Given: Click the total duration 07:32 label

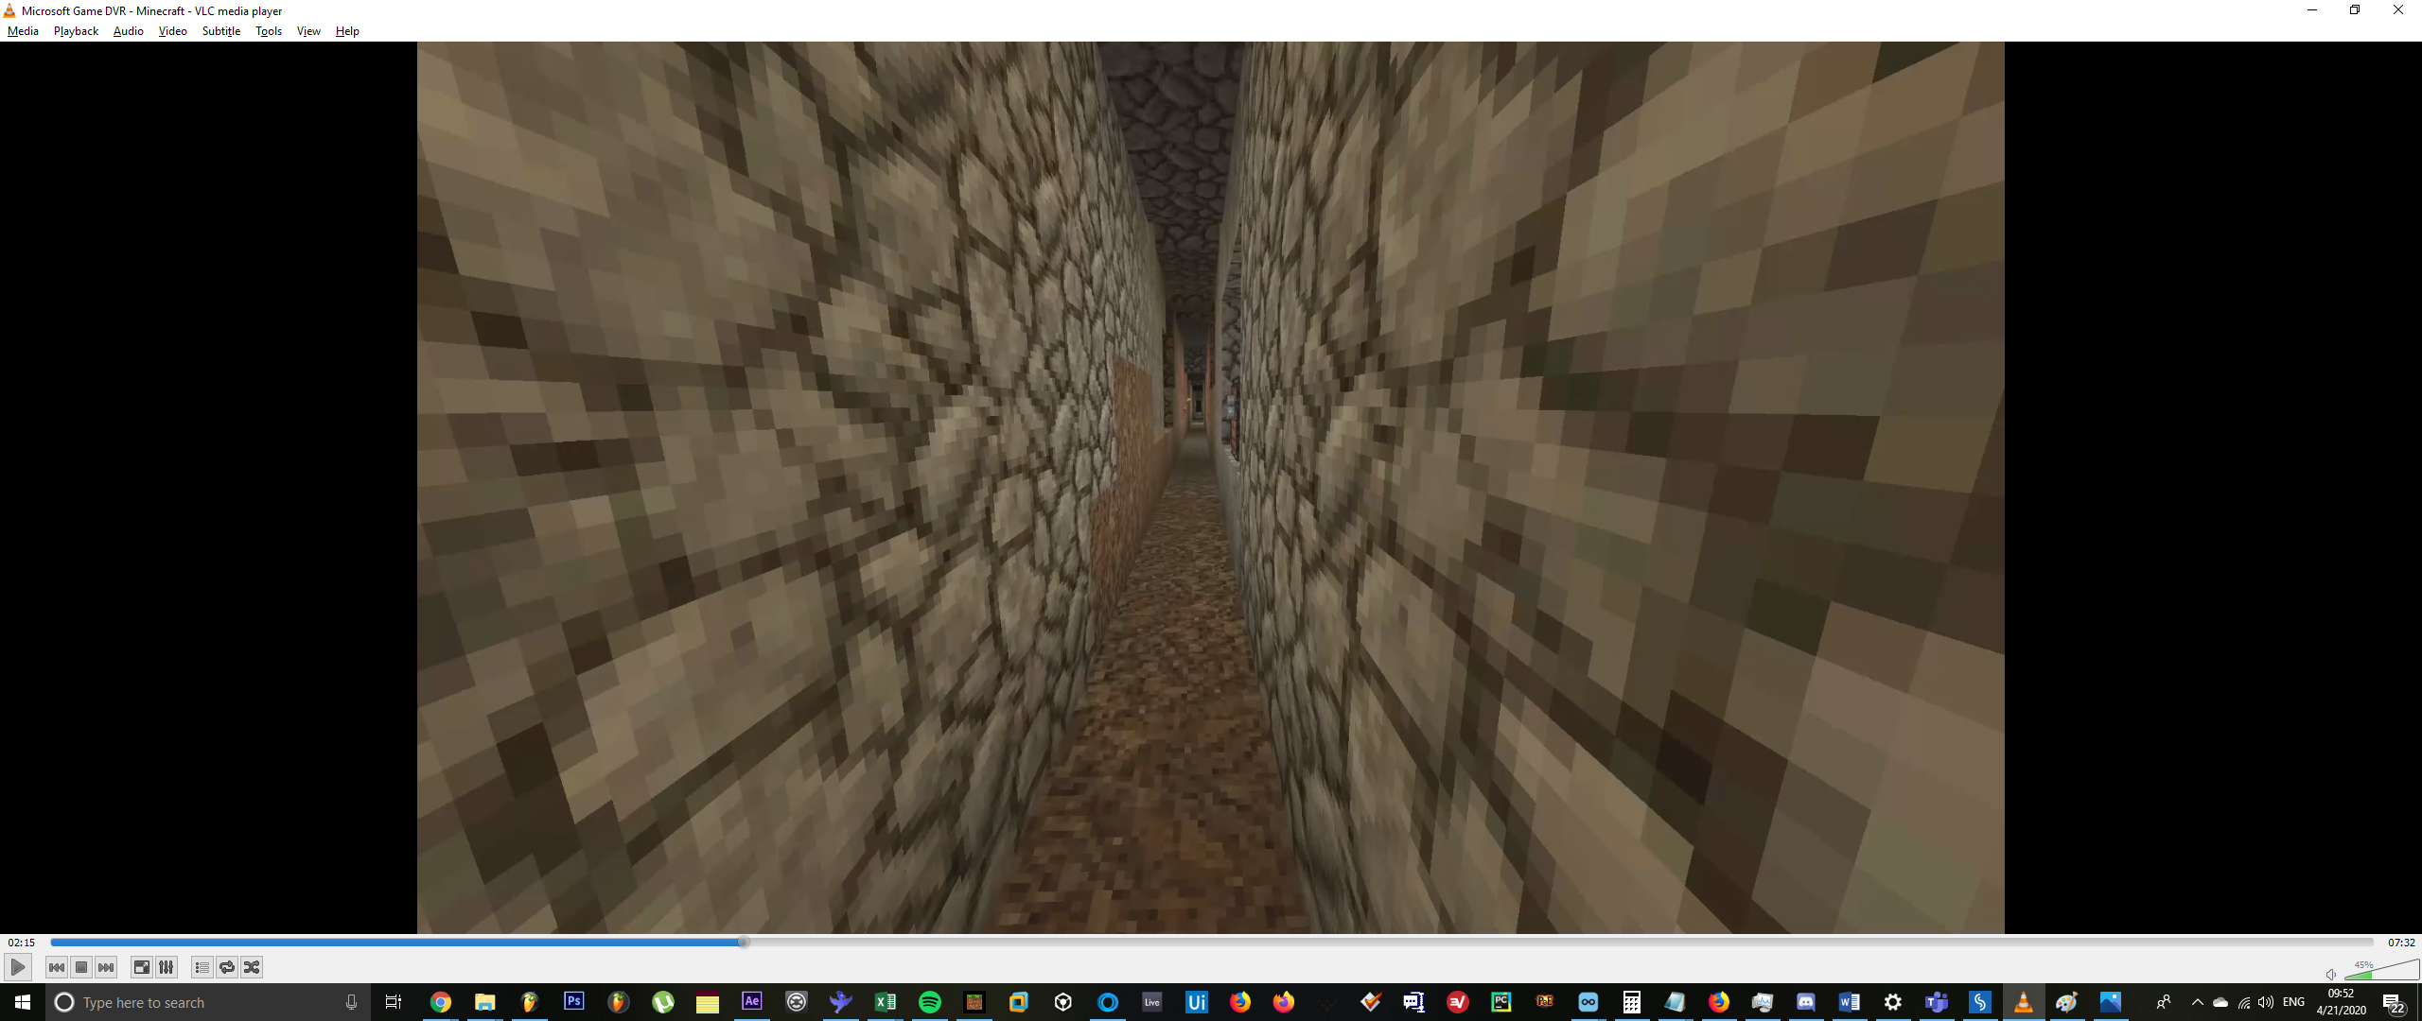Looking at the screenshot, I should 2401,943.
